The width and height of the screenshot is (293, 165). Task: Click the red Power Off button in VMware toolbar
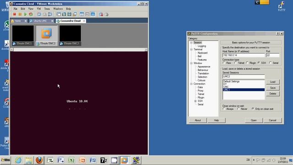click(14, 14)
